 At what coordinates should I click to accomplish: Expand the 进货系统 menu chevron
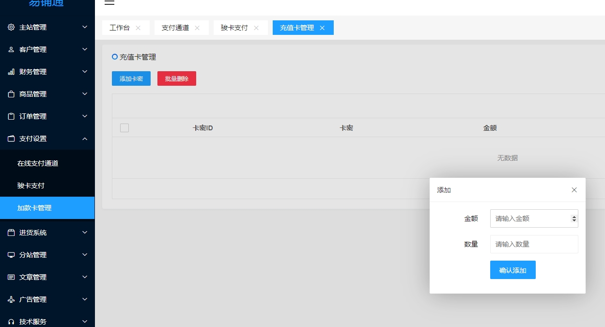pos(85,233)
